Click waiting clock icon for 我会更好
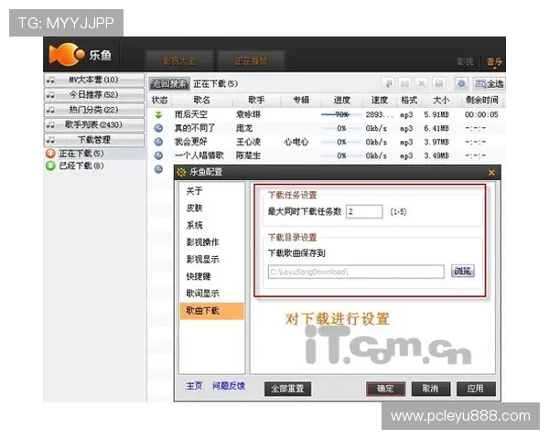The image size is (549, 439). tap(158, 142)
